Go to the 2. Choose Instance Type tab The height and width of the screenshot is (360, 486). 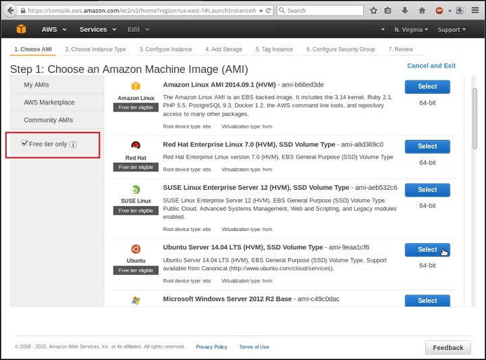coord(95,49)
